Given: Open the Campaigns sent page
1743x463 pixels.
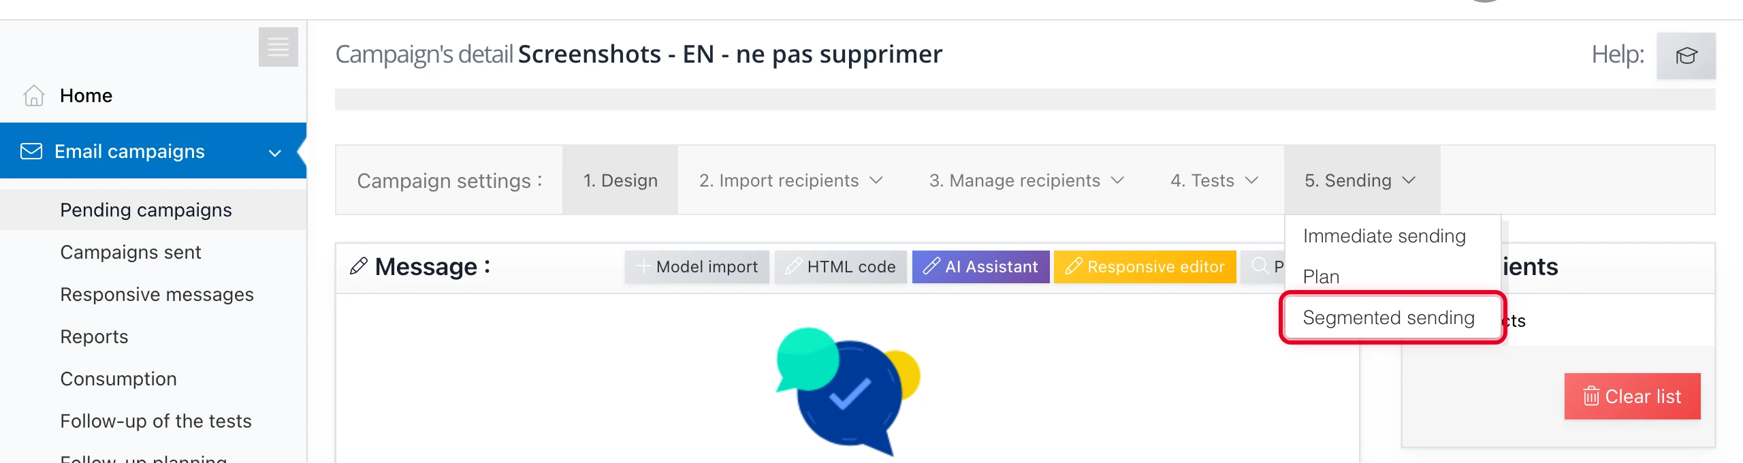Looking at the screenshot, I should point(131,251).
